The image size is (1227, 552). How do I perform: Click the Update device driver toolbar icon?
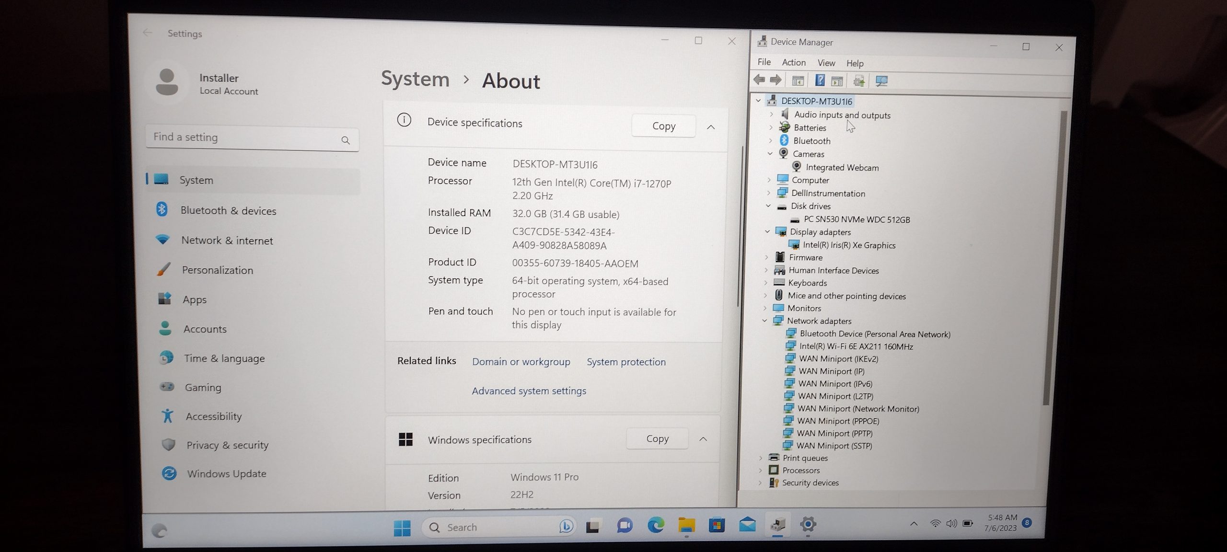pyautogui.click(x=858, y=81)
